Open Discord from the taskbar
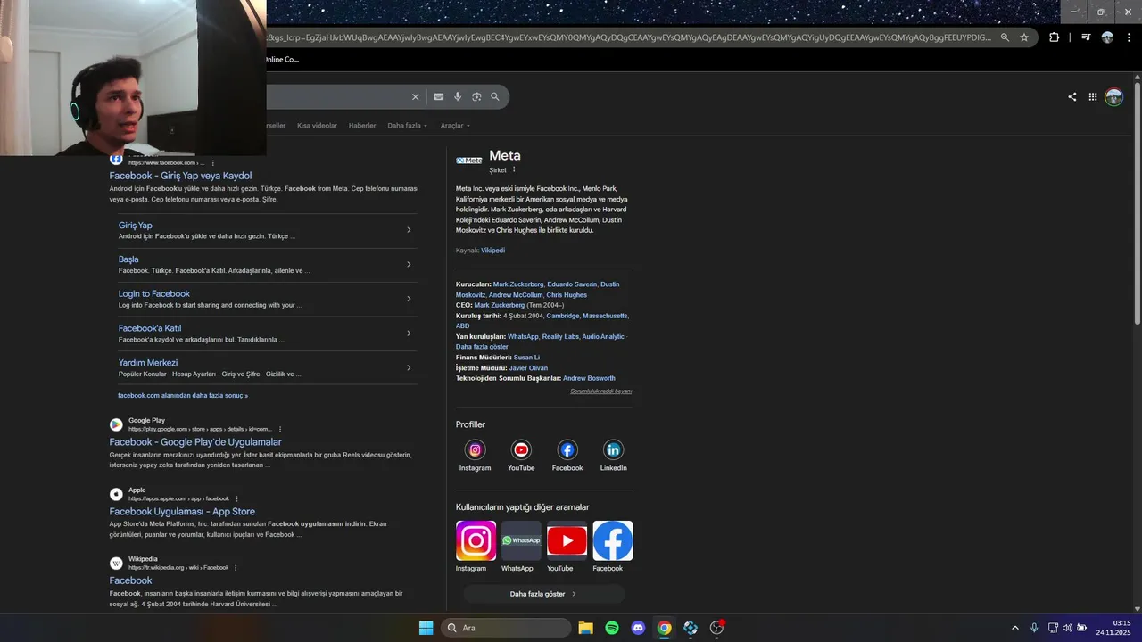This screenshot has width=1142, height=642. pos(638,628)
